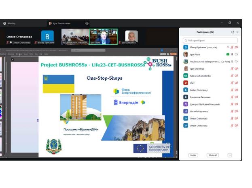
Task: Click camera-off icon for Igor Shevchuk
Action: click(236, 69)
